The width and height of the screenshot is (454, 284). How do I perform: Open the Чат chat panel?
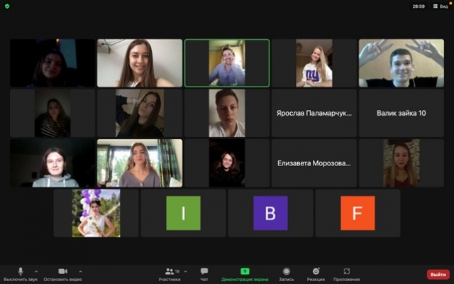[204, 274]
